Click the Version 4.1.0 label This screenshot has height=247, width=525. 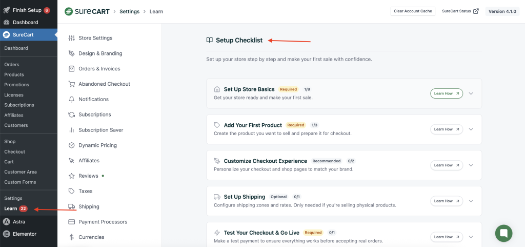502,11
